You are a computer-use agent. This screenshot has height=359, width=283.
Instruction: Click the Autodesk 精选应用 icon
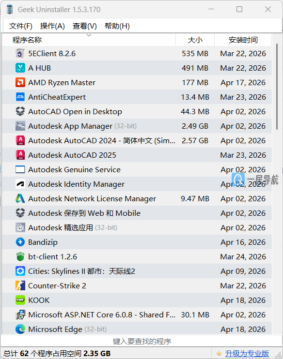[x=20, y=227]
